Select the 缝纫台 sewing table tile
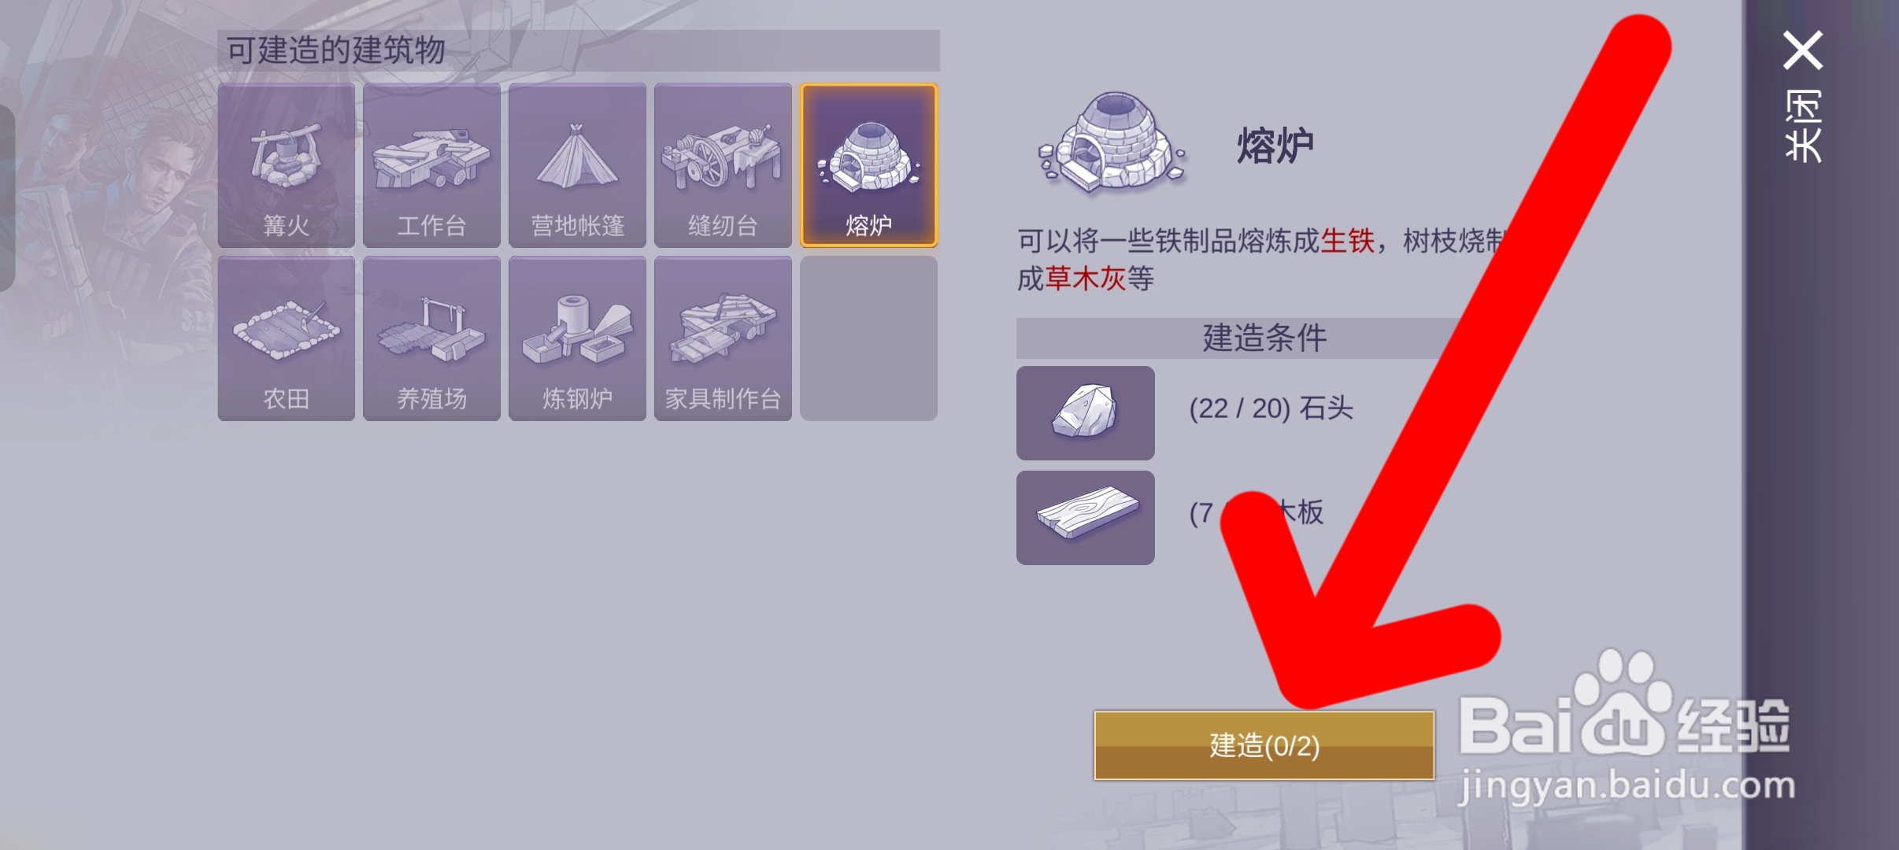 coord(723,165)
